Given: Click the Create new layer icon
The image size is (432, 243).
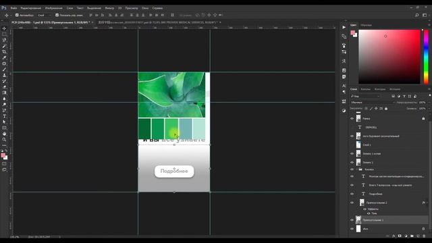Looking at the screenshot, I should pyautogui.click(x=418, y=236).
